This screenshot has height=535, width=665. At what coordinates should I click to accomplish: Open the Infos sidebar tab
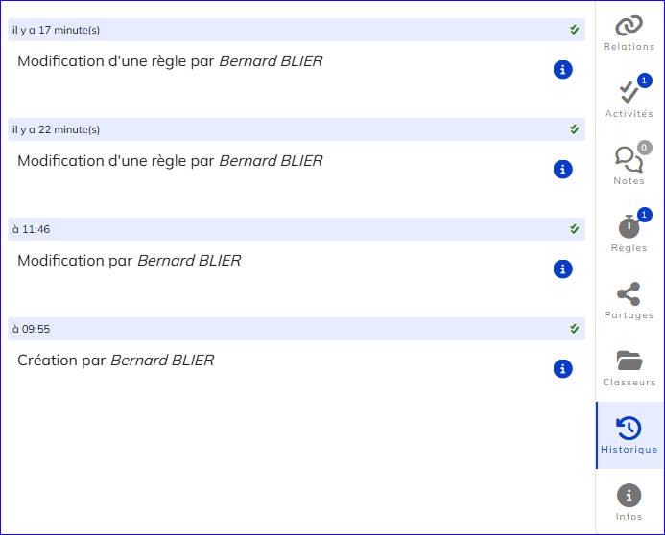point(629,502)
